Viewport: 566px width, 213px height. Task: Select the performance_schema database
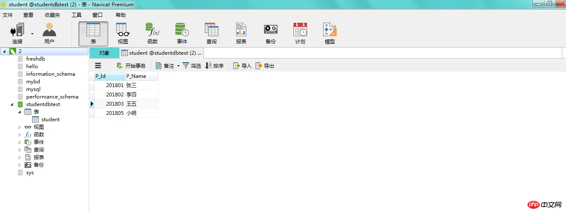52,97
